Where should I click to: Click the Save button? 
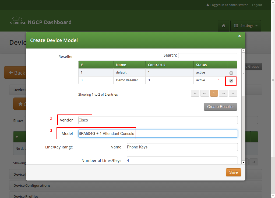point(233,172)
